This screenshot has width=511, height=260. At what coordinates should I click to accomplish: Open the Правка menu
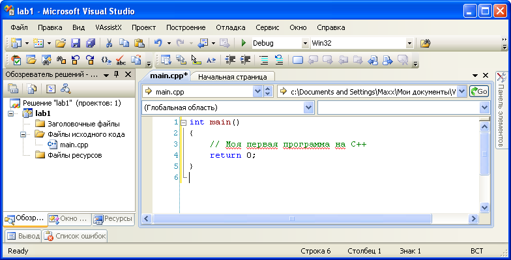point(50,27)
